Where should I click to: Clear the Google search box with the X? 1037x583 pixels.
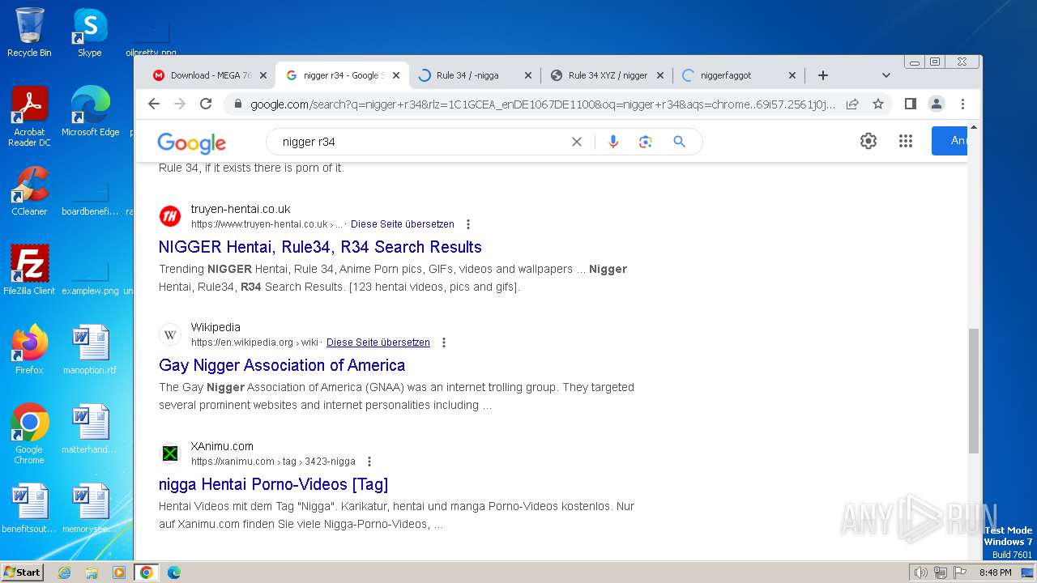577,142
